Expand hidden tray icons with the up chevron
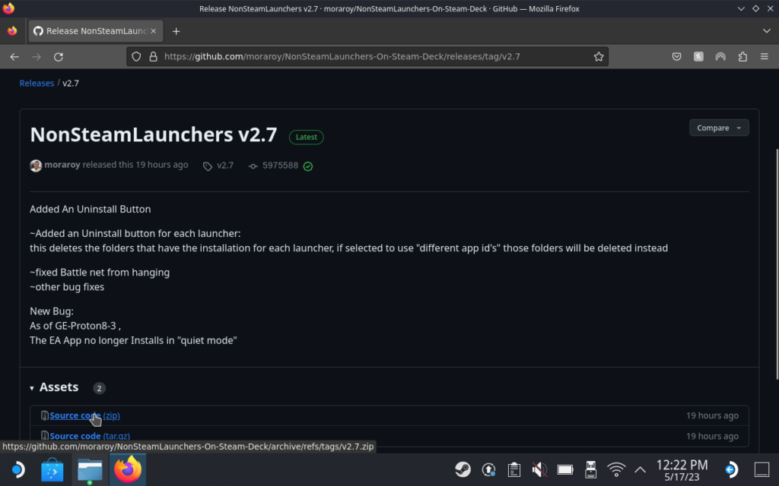 tap(641, 469)
